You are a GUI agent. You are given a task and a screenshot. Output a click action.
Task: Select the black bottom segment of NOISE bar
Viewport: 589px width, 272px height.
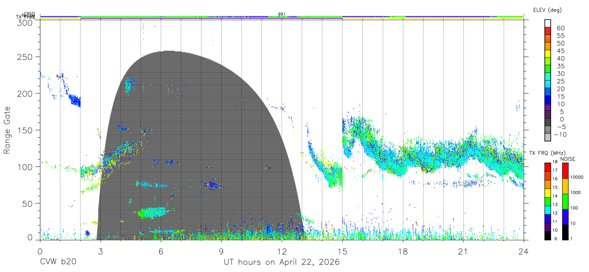click(x=565, y=232)
